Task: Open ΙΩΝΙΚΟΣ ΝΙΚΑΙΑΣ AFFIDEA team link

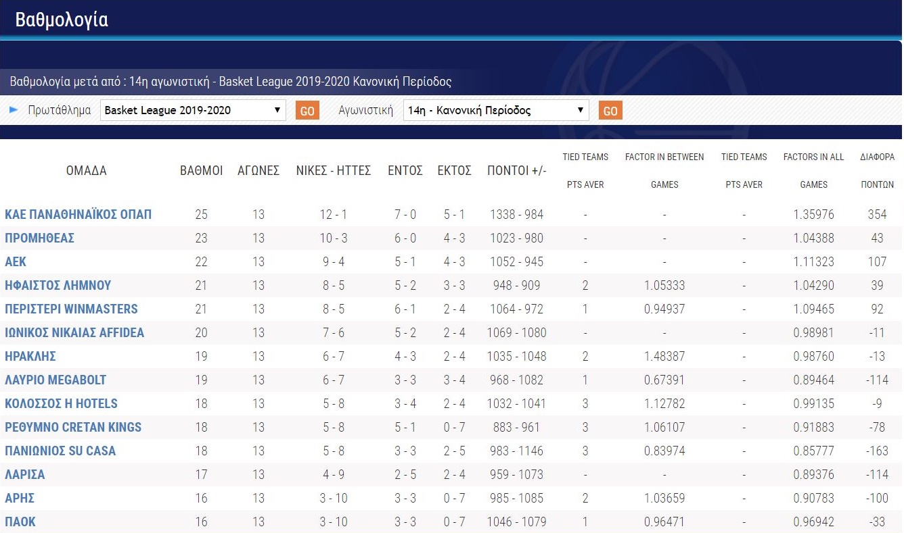Action: pos(74,333)
